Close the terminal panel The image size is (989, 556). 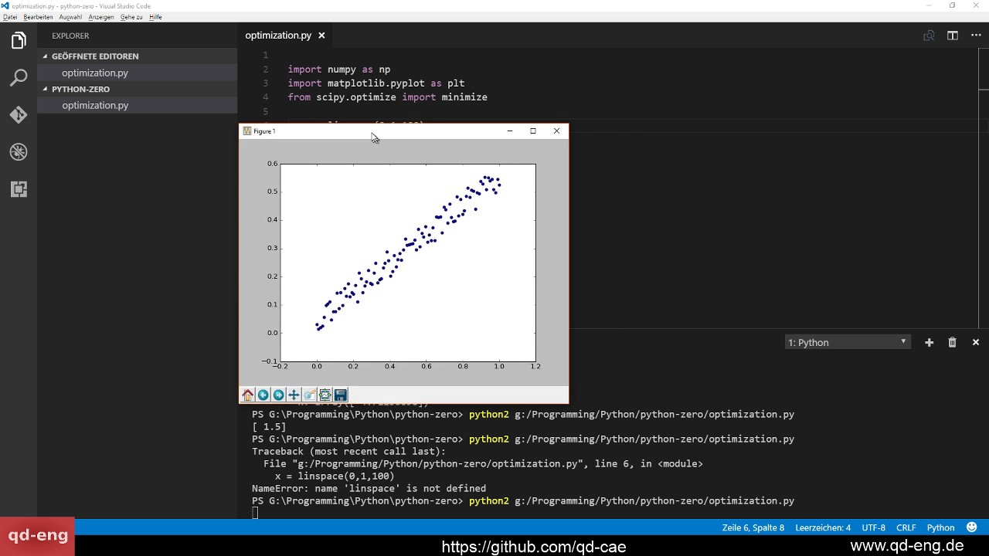(976, 342)
